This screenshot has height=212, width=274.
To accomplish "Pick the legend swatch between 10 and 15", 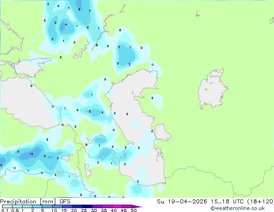I will (57, 206).
